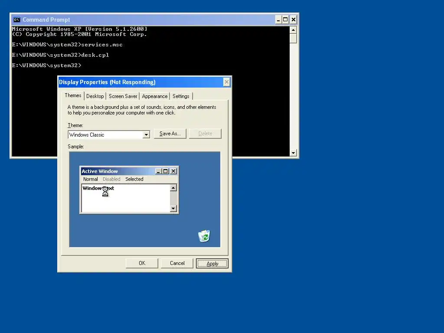Click the Command Prompt title bar text
444x333 pixels.
pos(46,20)
